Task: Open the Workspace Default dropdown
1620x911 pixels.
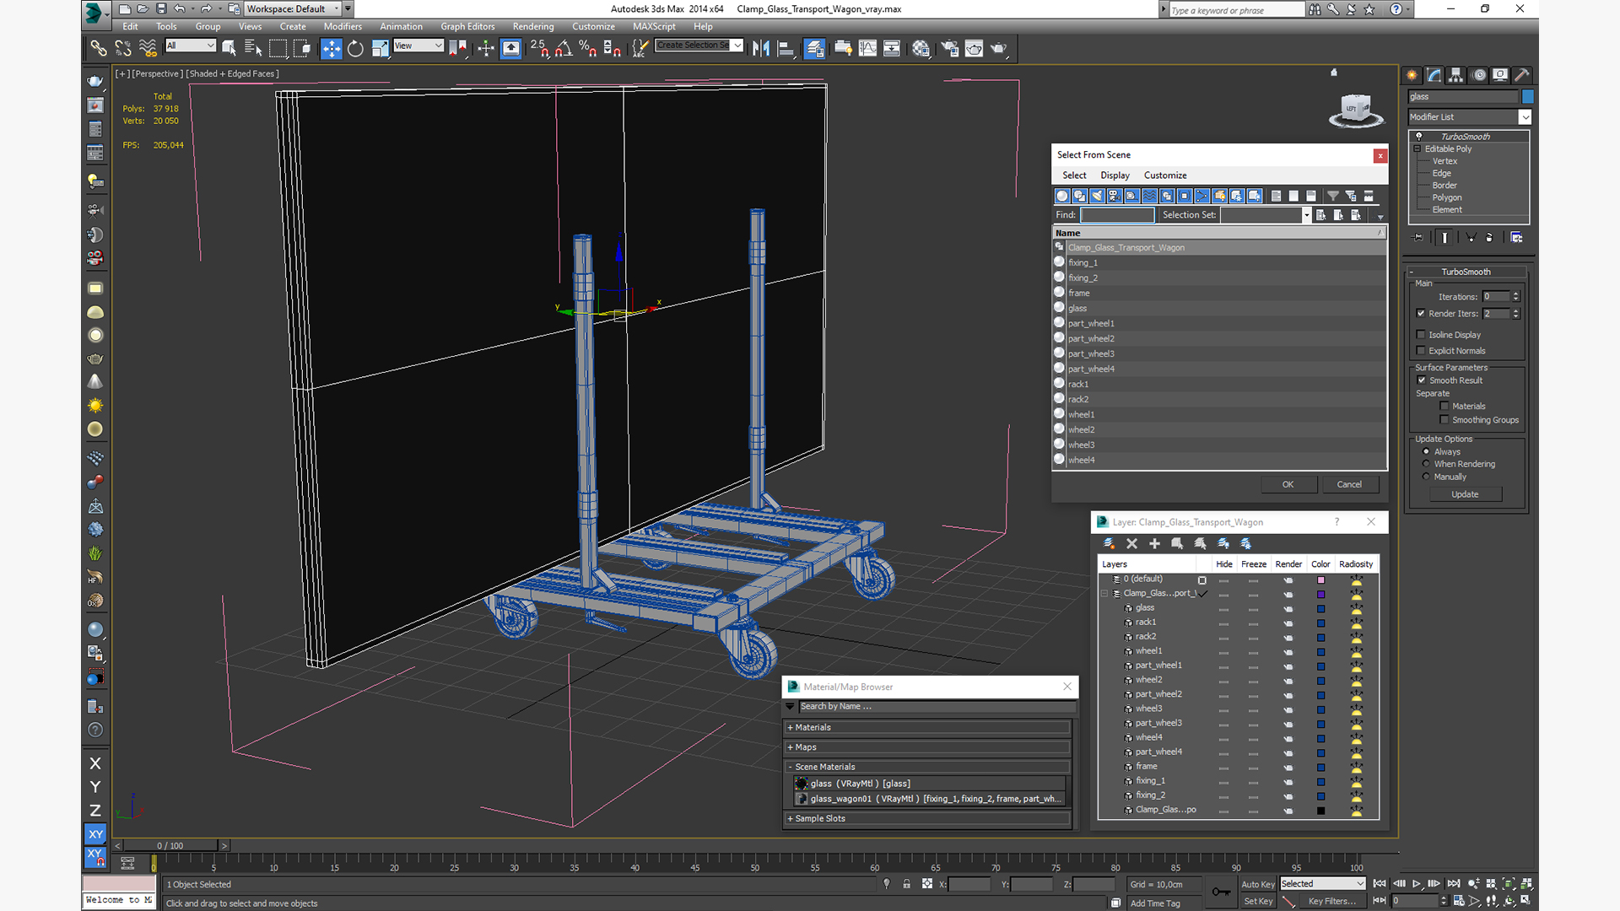Action: click(x=293, y=8)
